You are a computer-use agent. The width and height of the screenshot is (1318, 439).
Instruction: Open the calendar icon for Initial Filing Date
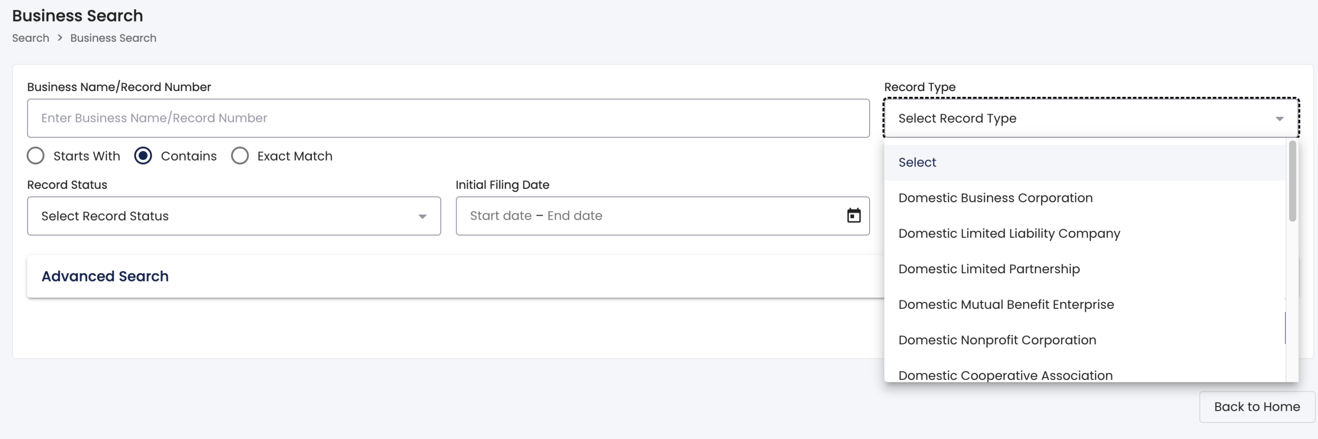854,216
